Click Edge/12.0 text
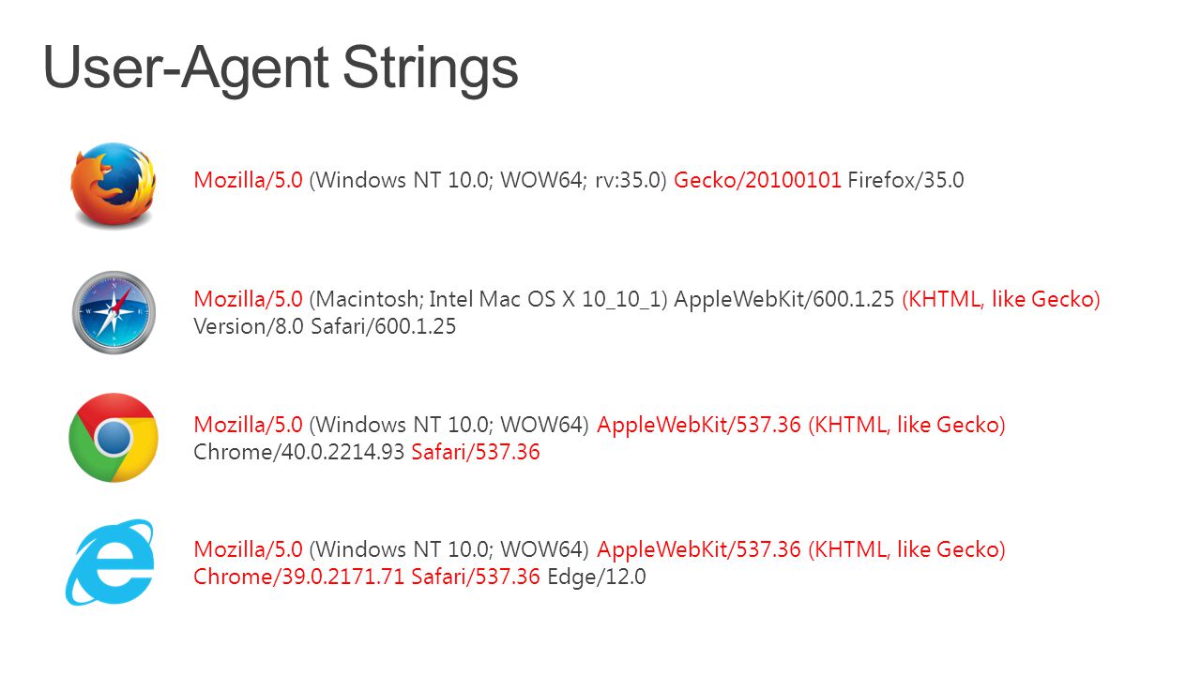This screenshot has width=1201, height=675. tap(597, 577)
